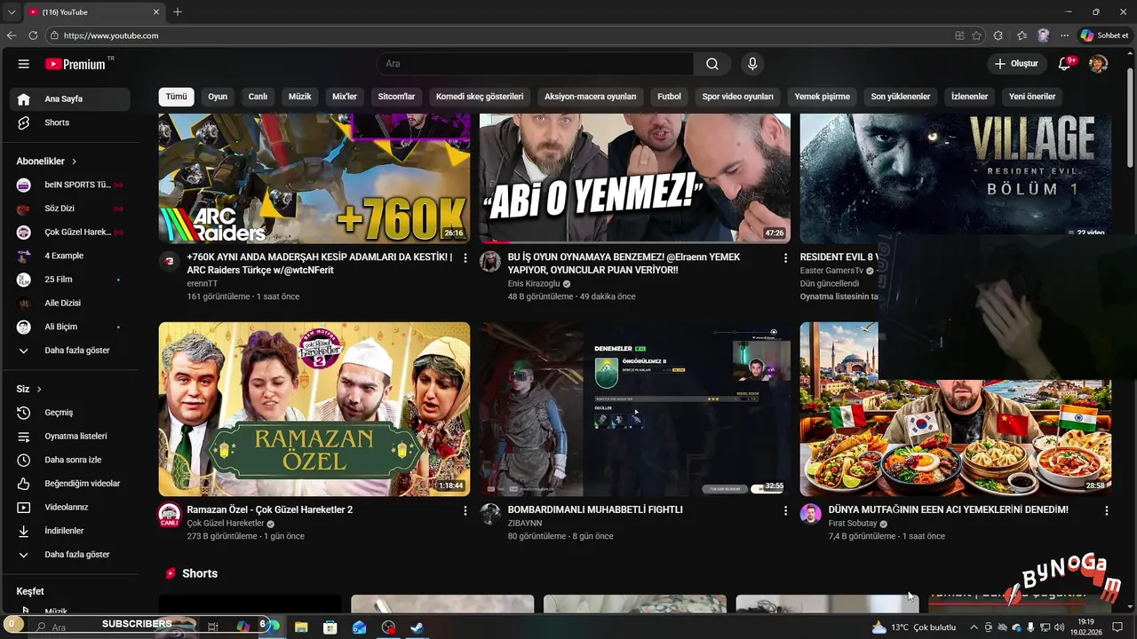Go back with the browser arrow

point(12,35)
